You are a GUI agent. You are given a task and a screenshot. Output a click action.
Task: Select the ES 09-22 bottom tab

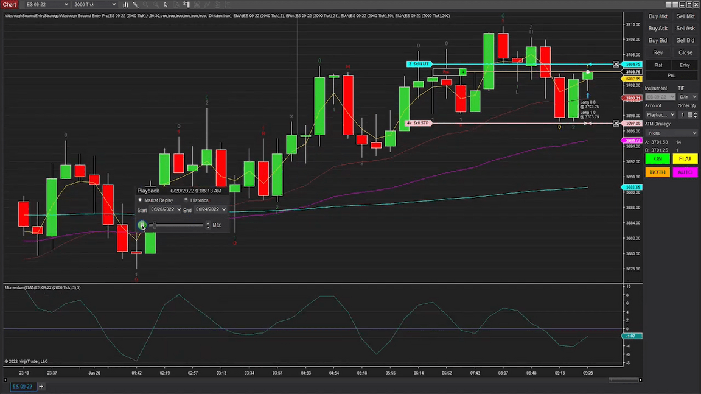click(23, 387)
